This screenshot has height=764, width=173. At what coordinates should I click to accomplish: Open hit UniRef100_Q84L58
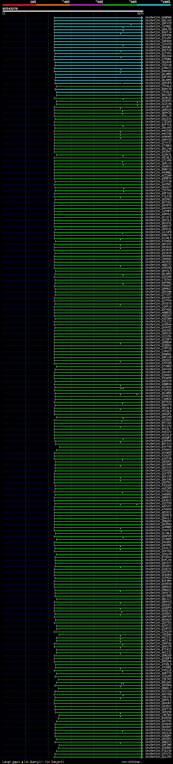(158, 29)
